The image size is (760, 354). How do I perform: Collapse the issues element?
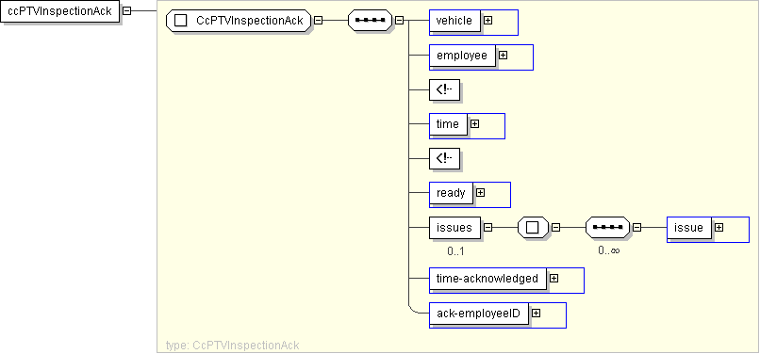(x=488, y=227)
